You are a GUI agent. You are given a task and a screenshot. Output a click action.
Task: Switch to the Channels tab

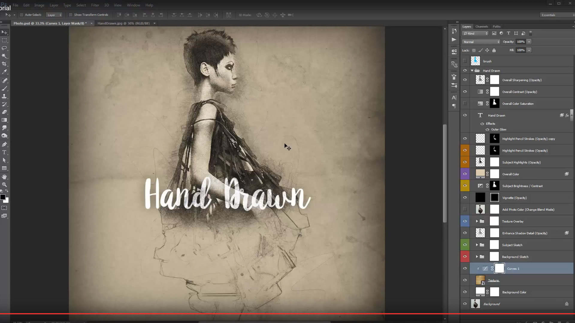tap(482, 27)
